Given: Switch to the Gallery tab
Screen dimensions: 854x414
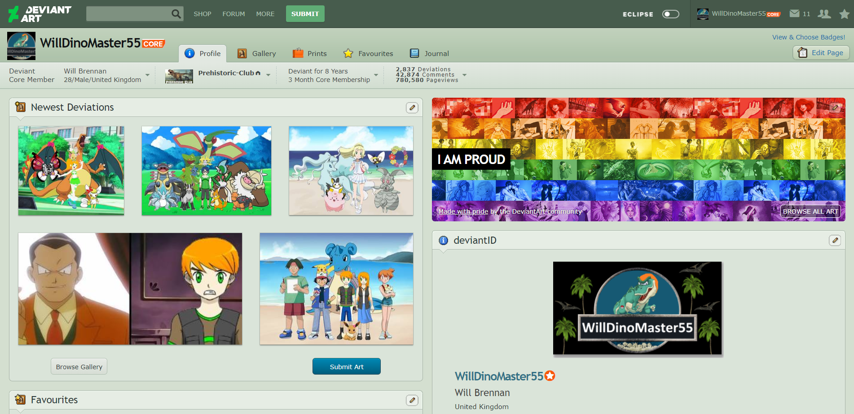Looking at the screenshot, I should pyautogui.click(x=256, y=53).
